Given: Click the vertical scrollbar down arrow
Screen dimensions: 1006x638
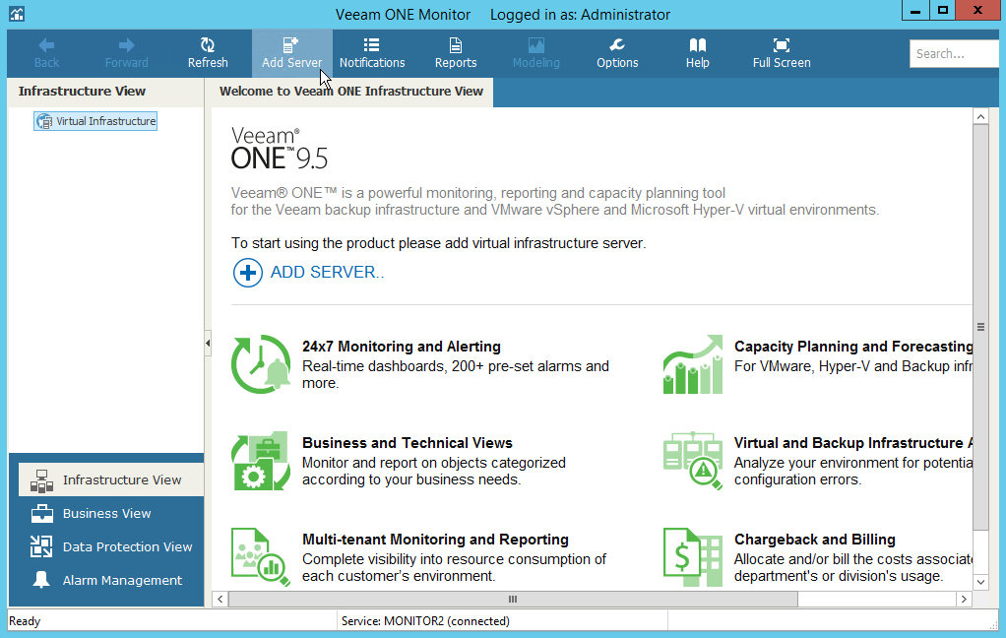Looking at the screenshot, I should click(980, 582).
